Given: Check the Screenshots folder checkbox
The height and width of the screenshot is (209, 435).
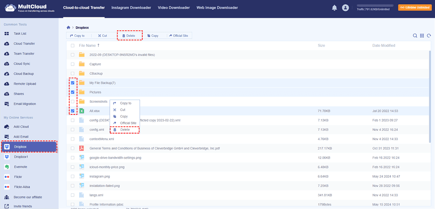Looking at the screenshot, I should (x=73, y=101).
